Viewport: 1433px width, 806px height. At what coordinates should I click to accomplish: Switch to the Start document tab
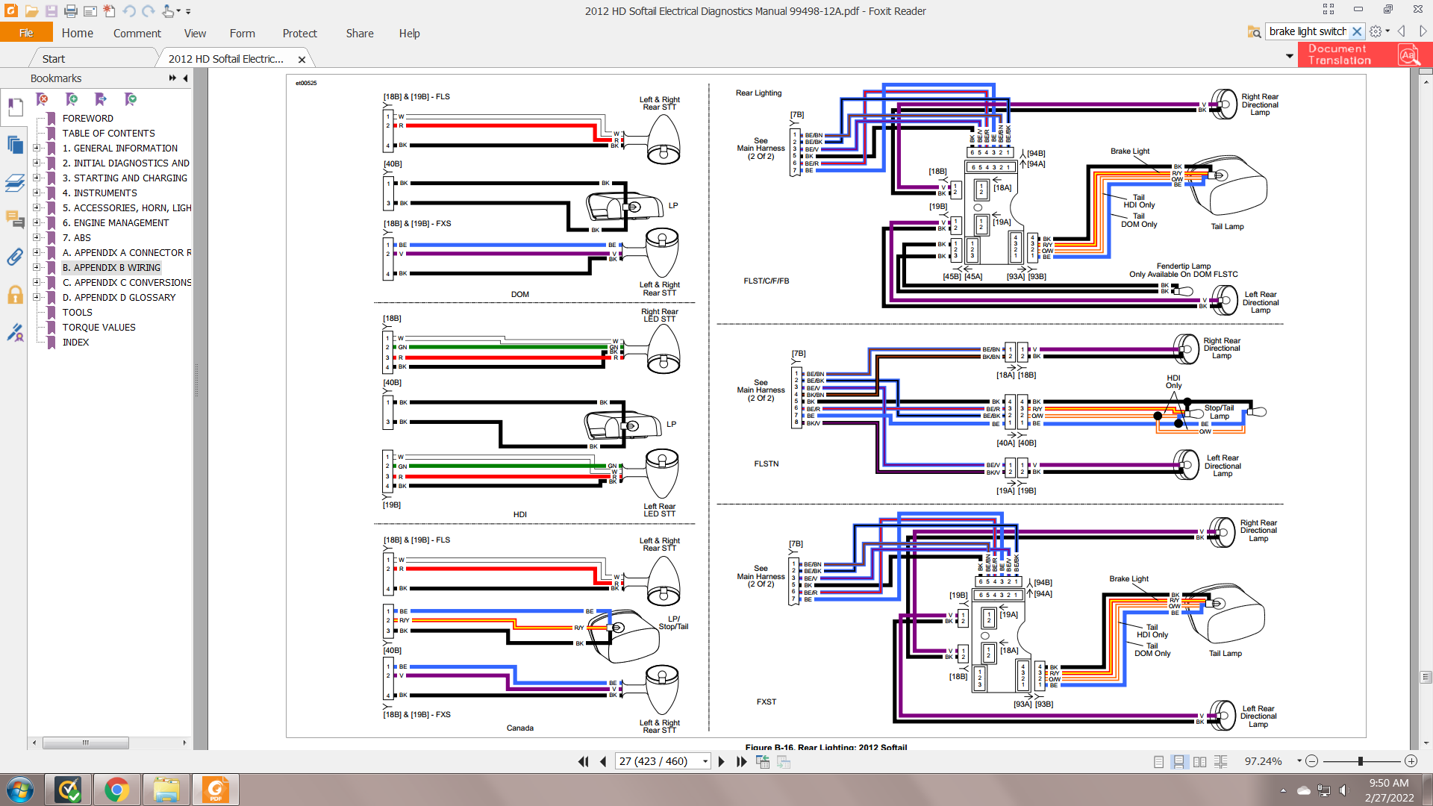tap(53, 59)
